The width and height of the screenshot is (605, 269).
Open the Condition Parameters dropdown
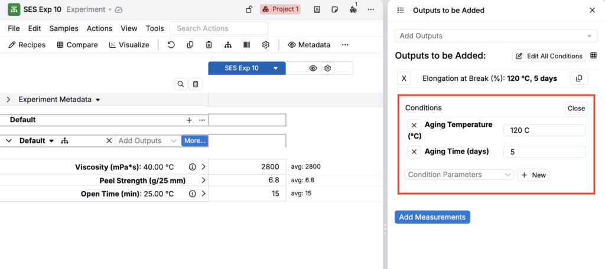(x=459, y=175)
